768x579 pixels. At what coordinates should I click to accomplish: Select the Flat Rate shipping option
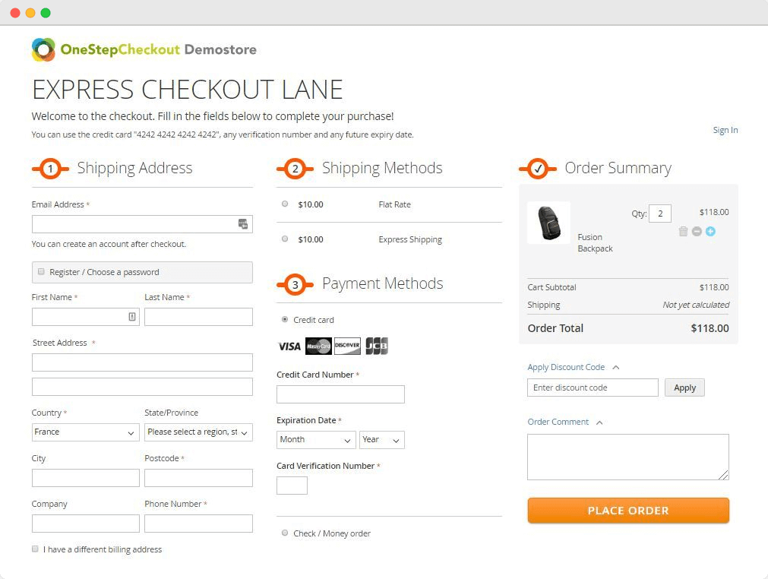pyautogui.click(x=285, y=204)
